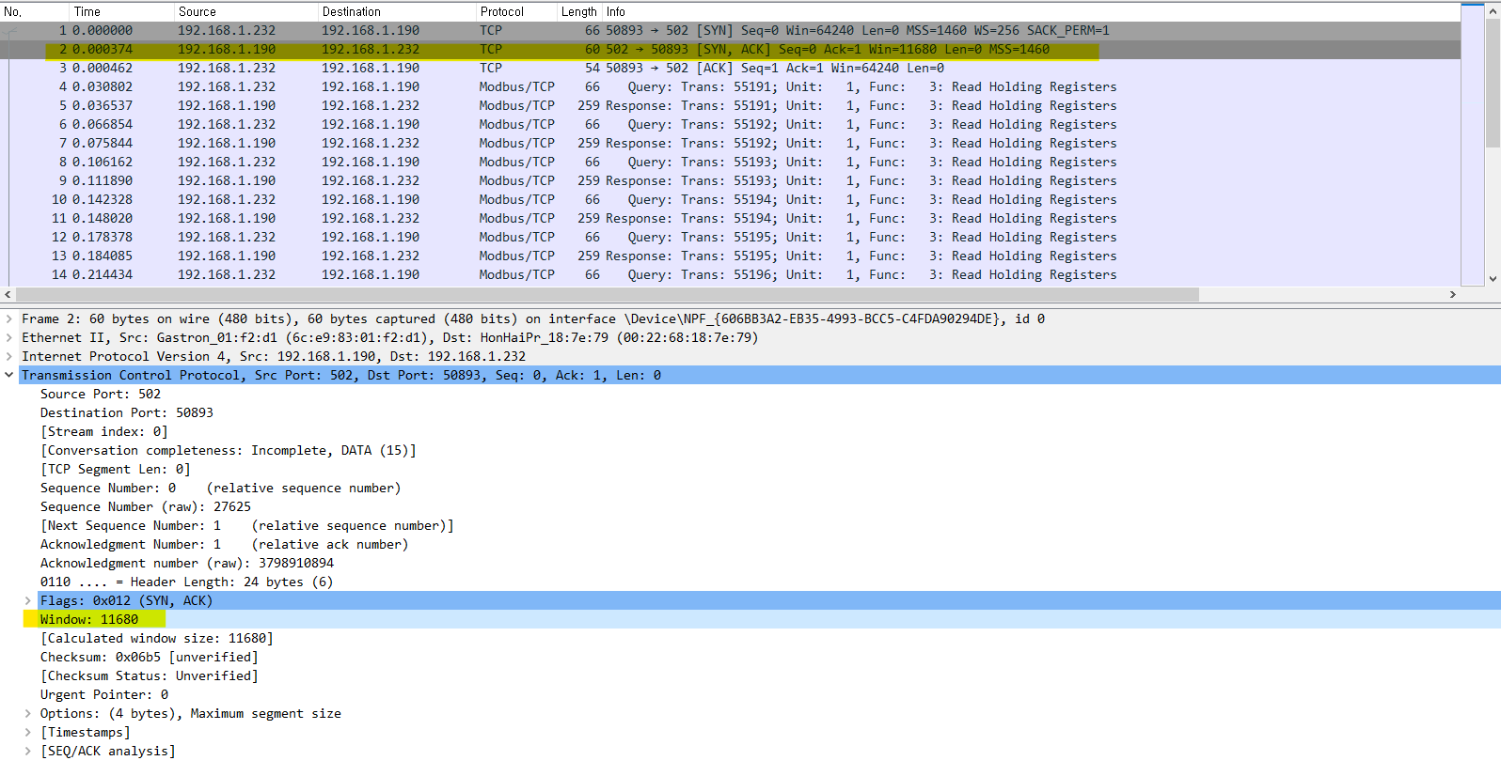
Task: Select packet 14 at time 0.214434
Action: pyautogui.click(x=730, y=274)
